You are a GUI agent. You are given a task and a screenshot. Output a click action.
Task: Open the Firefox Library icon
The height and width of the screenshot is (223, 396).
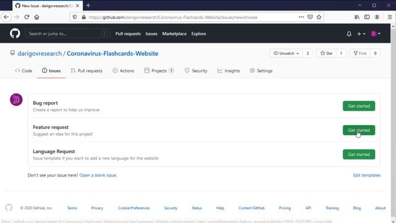[357, 17]
